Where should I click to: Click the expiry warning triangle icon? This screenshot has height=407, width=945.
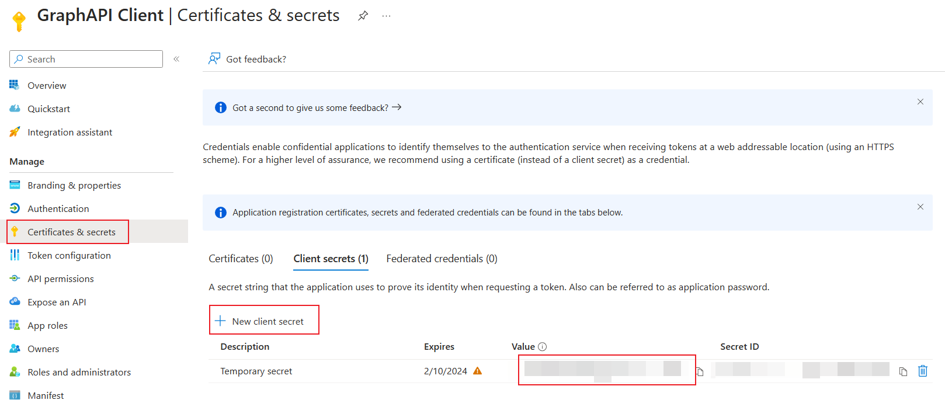[477, 371]
